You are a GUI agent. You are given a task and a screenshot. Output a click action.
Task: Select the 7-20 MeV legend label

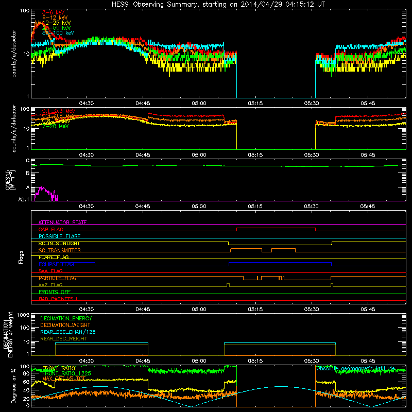pyautogui.click(x=56, y=126)
